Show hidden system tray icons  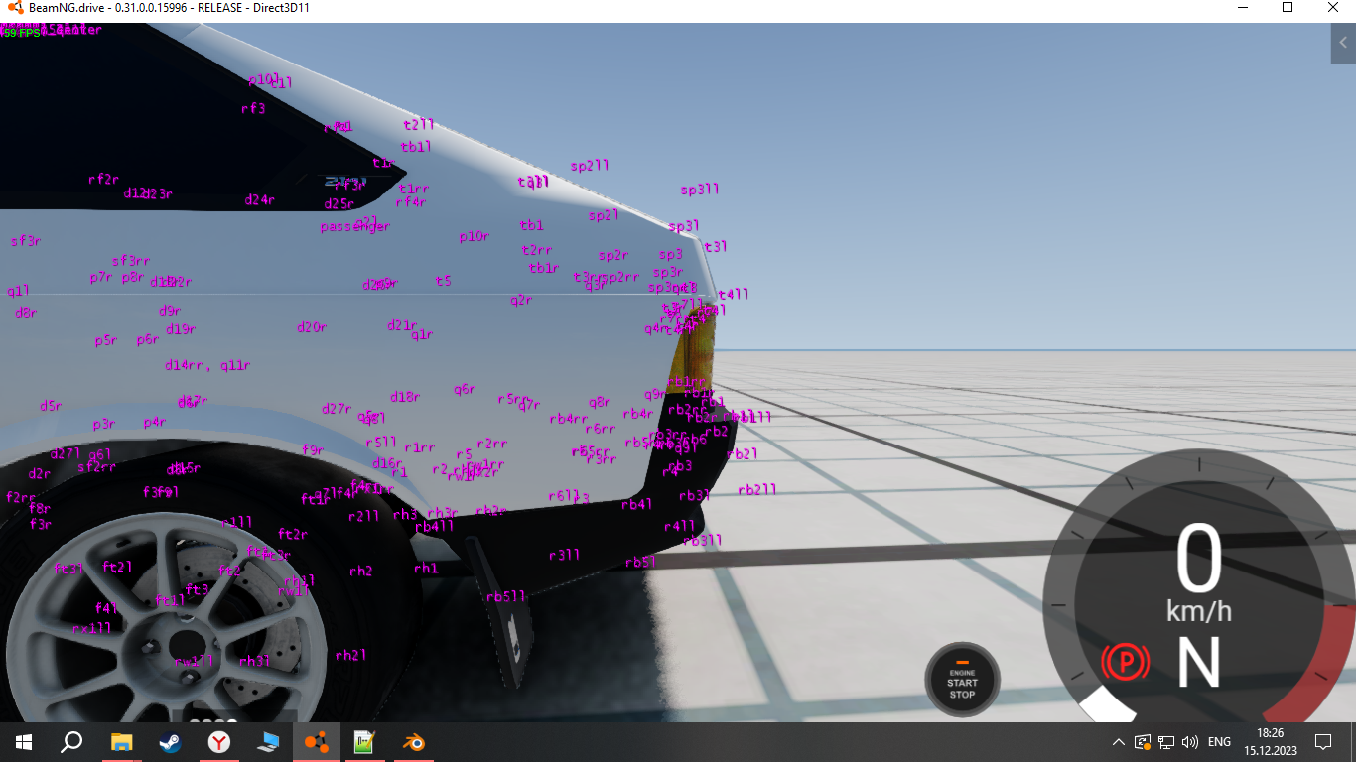click(1119, 742)
